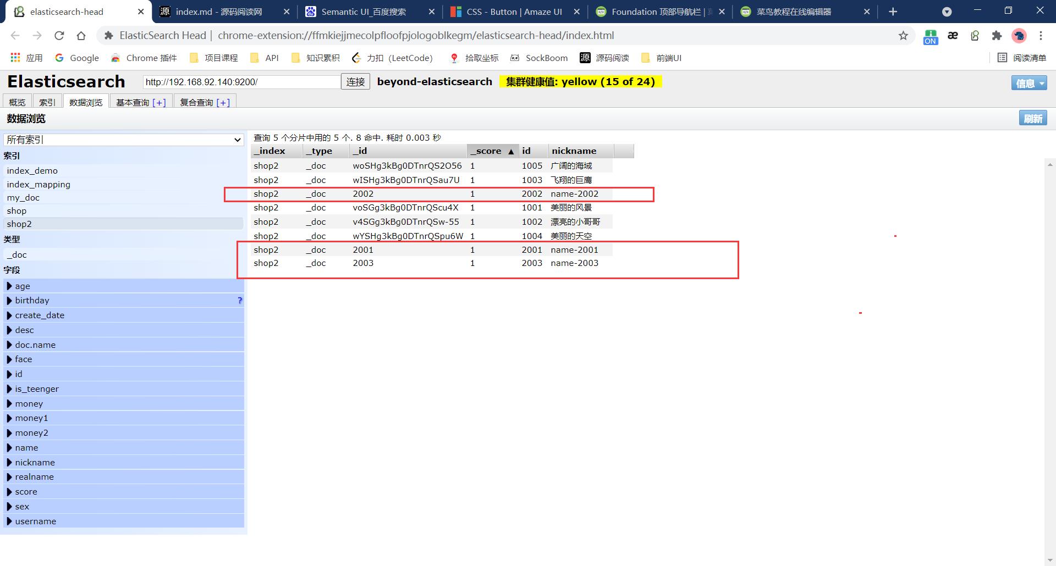Select the my_doc index
Viewport: 1056px width, 566px height.
[x=123, y=198]
